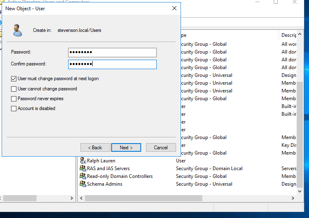Click right arrow of list horizontal scrollbar
This screenshot has width=309, height=218.
coord(293,198)
